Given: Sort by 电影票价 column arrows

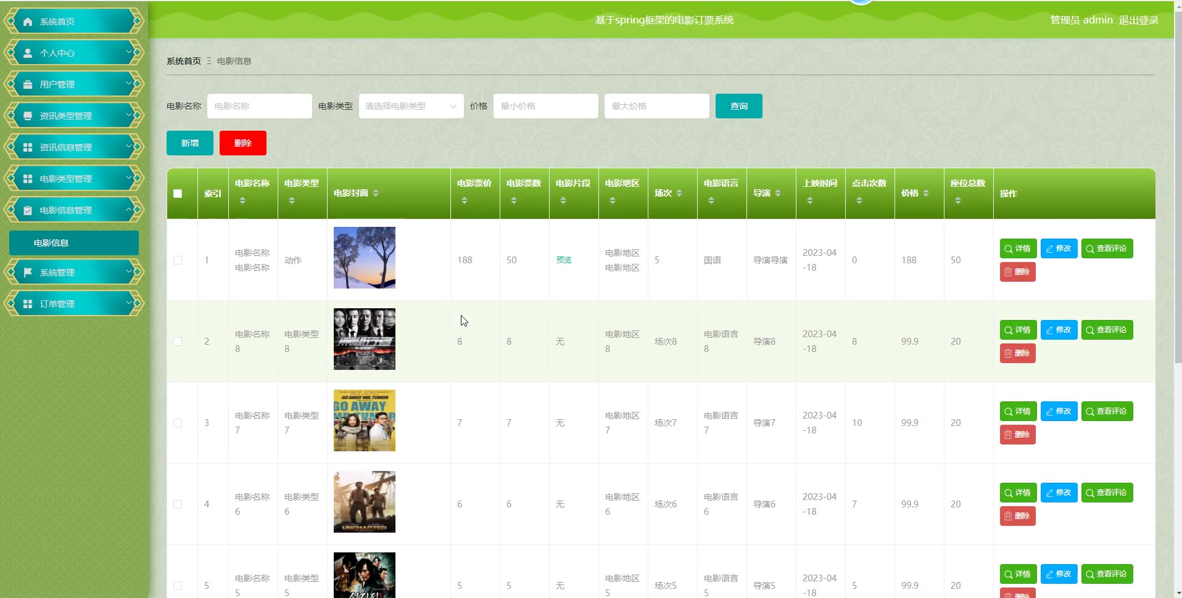Looking at the screenshot, I should coord(465,200).
